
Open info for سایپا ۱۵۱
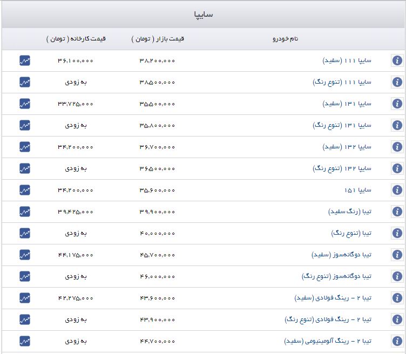[x=397, y=190]
